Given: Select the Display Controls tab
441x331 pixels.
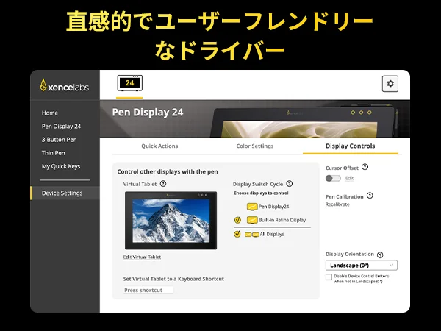Looking at the screenshot, I should pos(350,146).
